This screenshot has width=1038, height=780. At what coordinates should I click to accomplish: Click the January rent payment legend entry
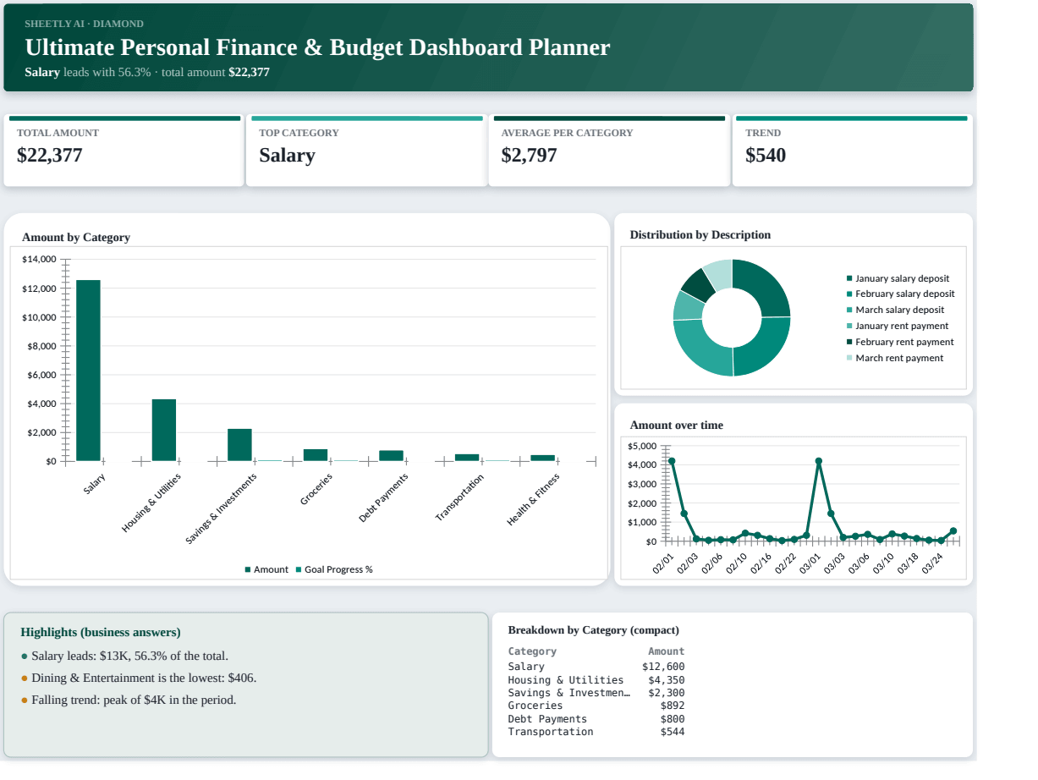[898, 326]
